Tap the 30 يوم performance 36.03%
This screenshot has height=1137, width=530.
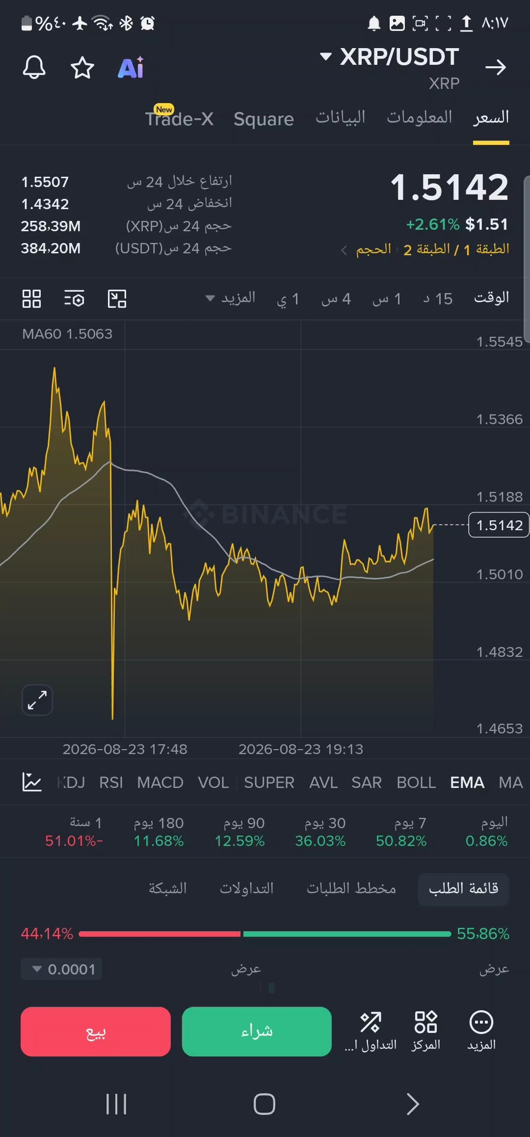[320, 841]
